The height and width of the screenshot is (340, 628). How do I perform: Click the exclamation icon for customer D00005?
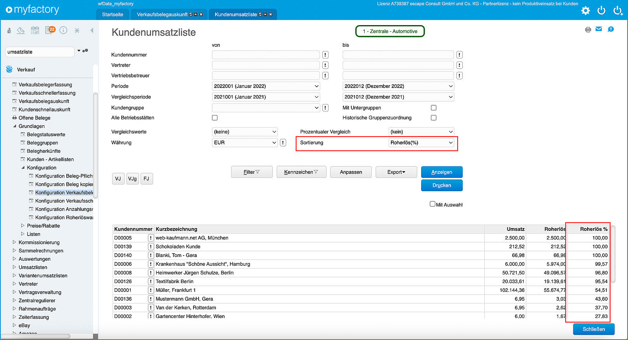coord(150,238)
